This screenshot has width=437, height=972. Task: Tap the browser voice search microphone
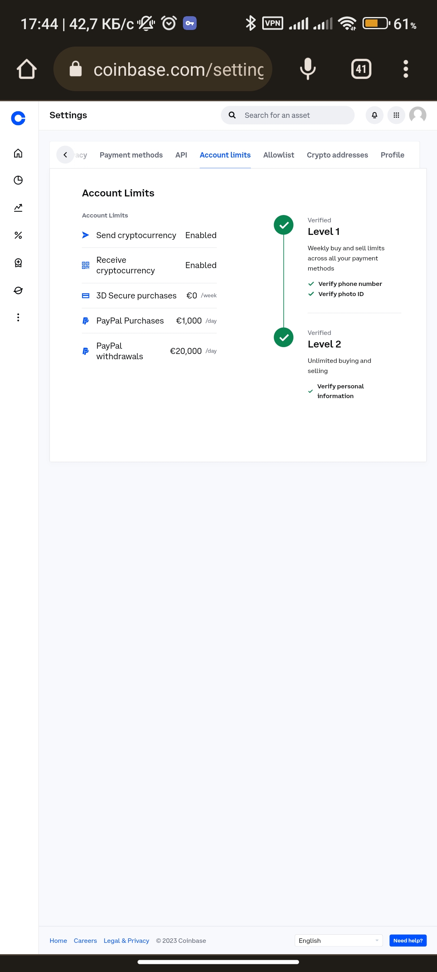tap(308, 69)
